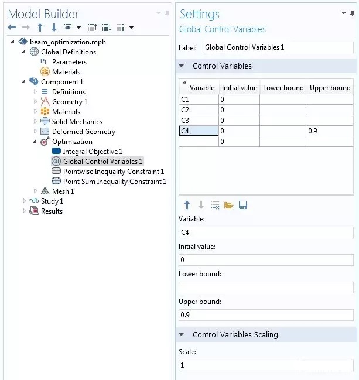Click the Collapse All tree icon
The height and width of the screenshot is (380, 359).
(93, 28)
